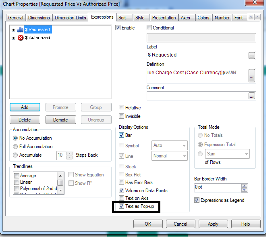Click the red error icon beside $ Authorized
278x241 pixels.
(21, 38)
